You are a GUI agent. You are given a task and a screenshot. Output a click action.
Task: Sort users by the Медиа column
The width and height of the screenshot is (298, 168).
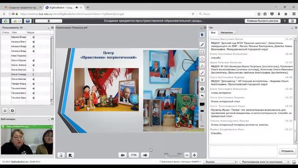click(x=38, y=33)
